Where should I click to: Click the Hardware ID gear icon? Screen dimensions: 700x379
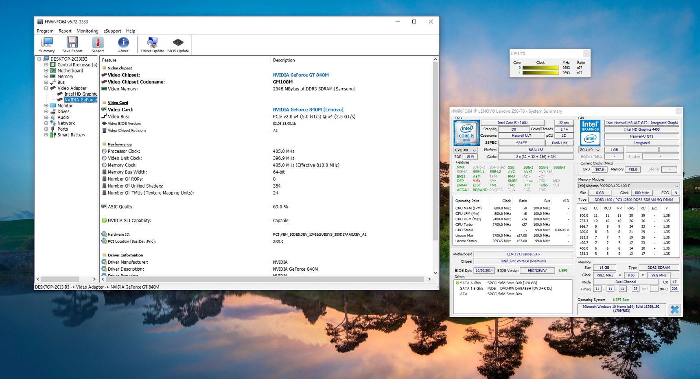click(x=104, y=234)
